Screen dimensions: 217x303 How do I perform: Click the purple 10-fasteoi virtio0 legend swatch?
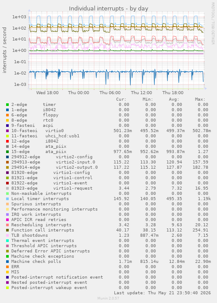click(7, 131)
